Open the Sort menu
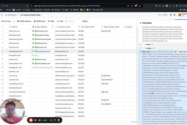Image resolution: width=187 pixels, height=125 pixels. 60,21
